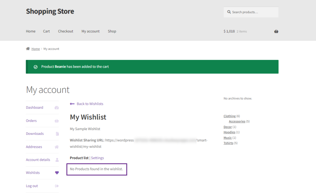The width and height of the screenshot is (316, 195).
Task: Open the Shop menu item
Action: (112, 31)
